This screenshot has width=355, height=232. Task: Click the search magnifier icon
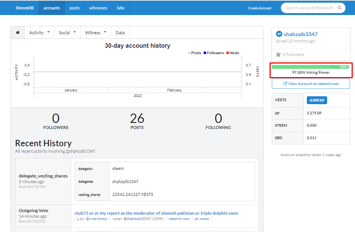coord(340,8)
